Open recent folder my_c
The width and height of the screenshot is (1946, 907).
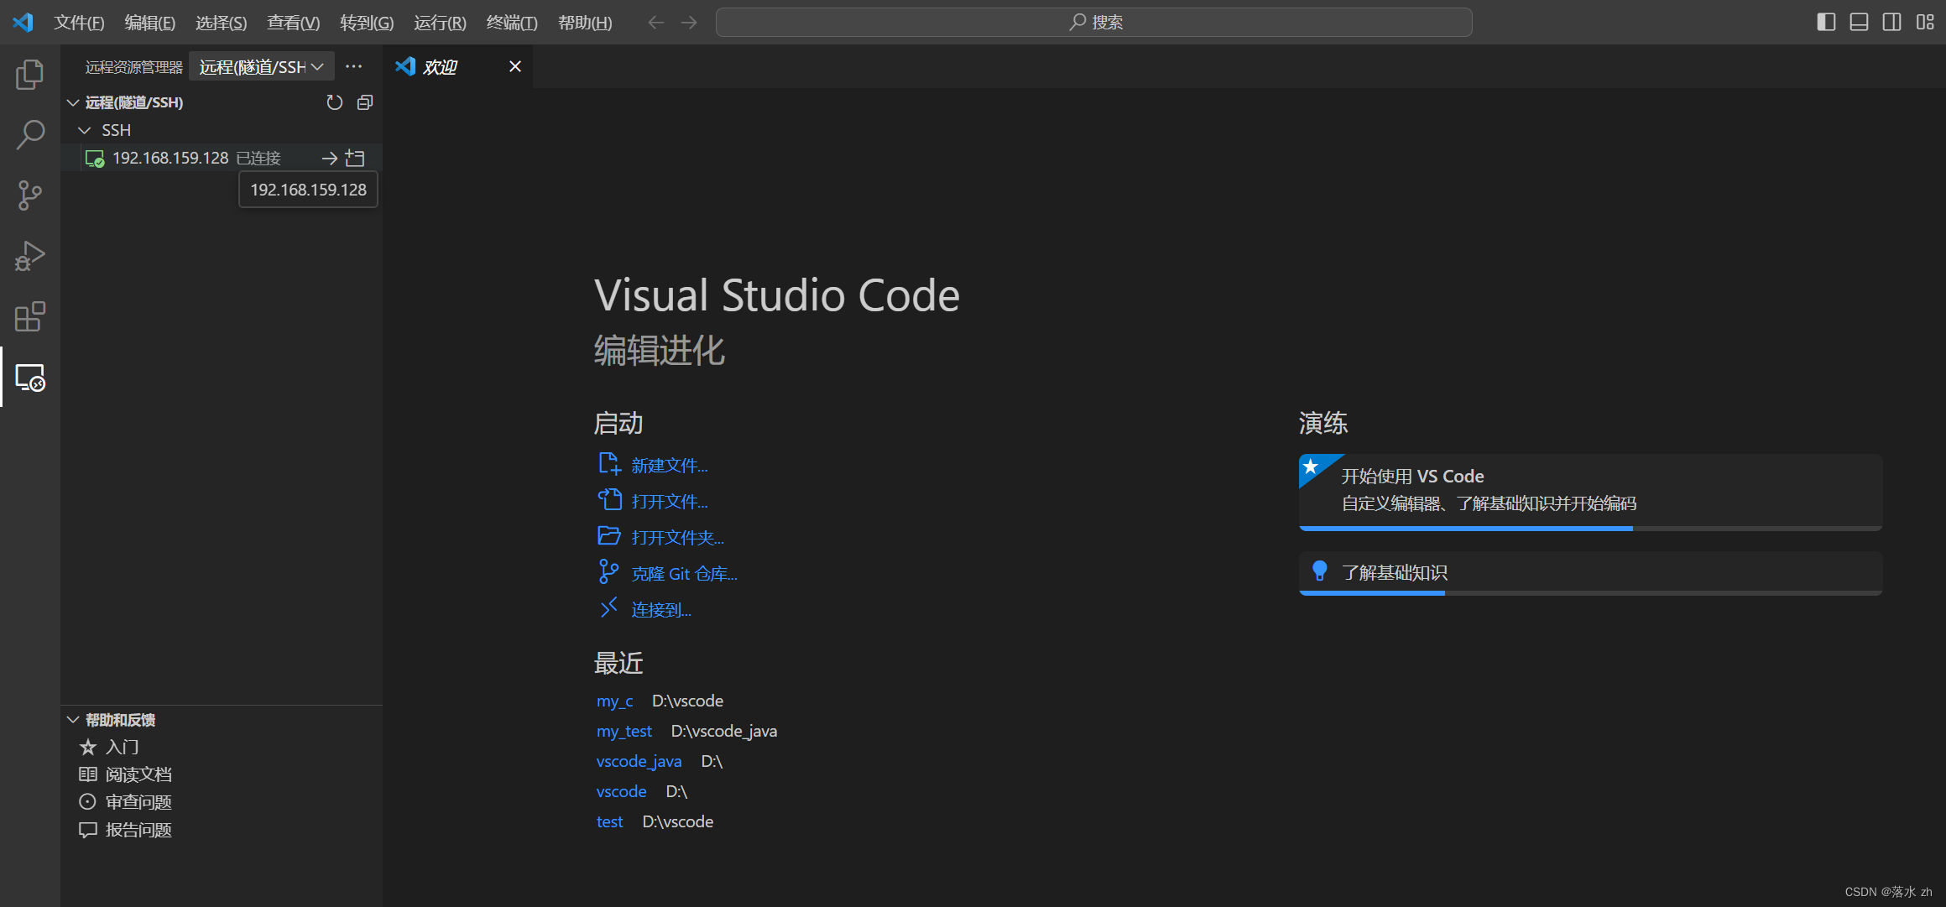(614, 701)
